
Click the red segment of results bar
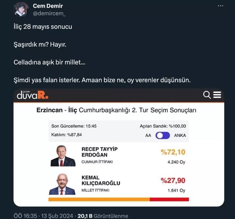[169, 199]
